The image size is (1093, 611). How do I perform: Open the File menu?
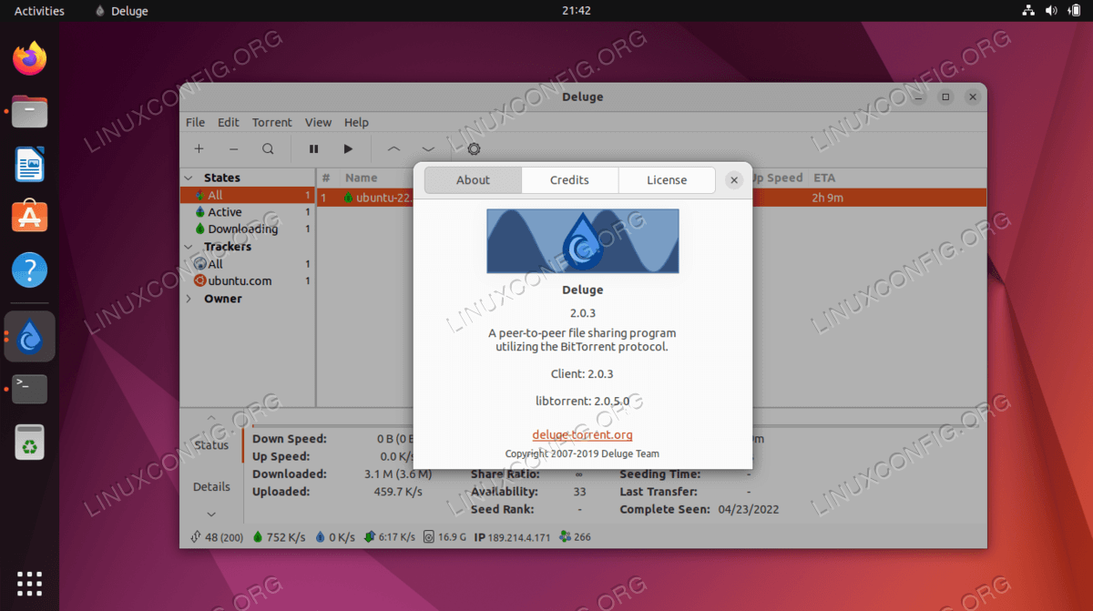coord(195,122)
